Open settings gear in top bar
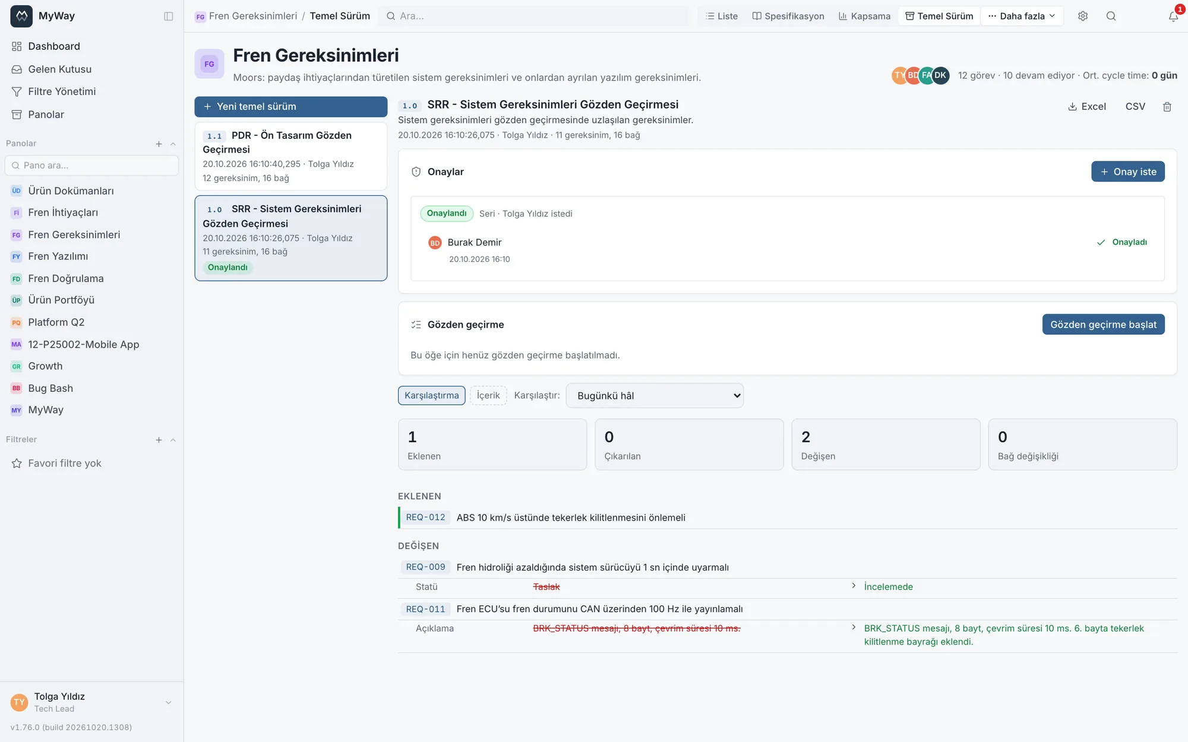This screenshot has height=742, width=1188. pyautogui.click(x=1083, y=16)
